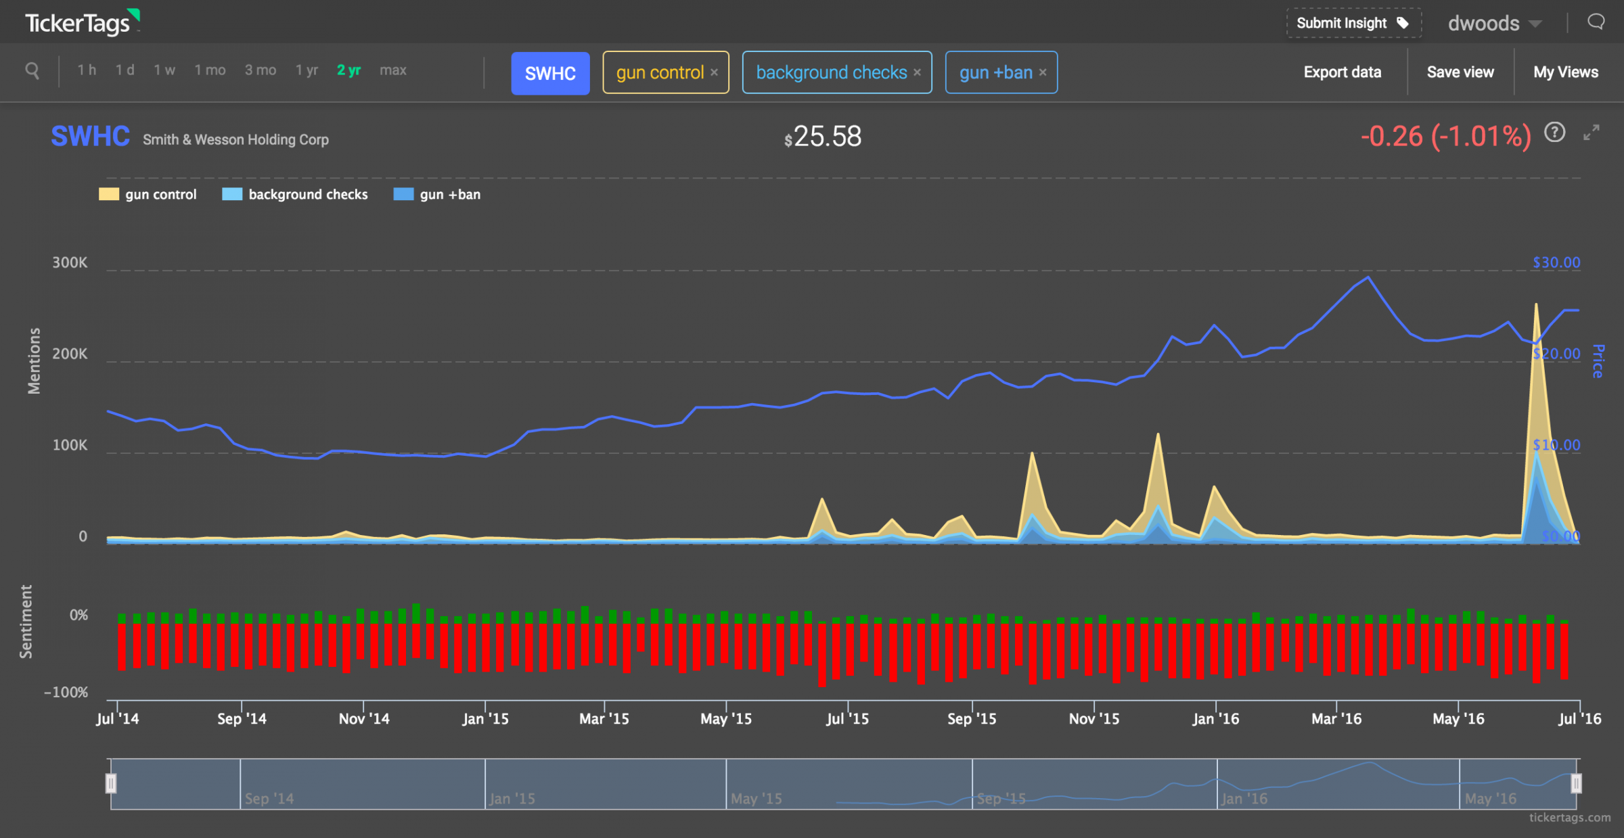Click Save view
Image resolution: width=1624 pixels, height=838 pixels.
click(x=1460, y=72)
